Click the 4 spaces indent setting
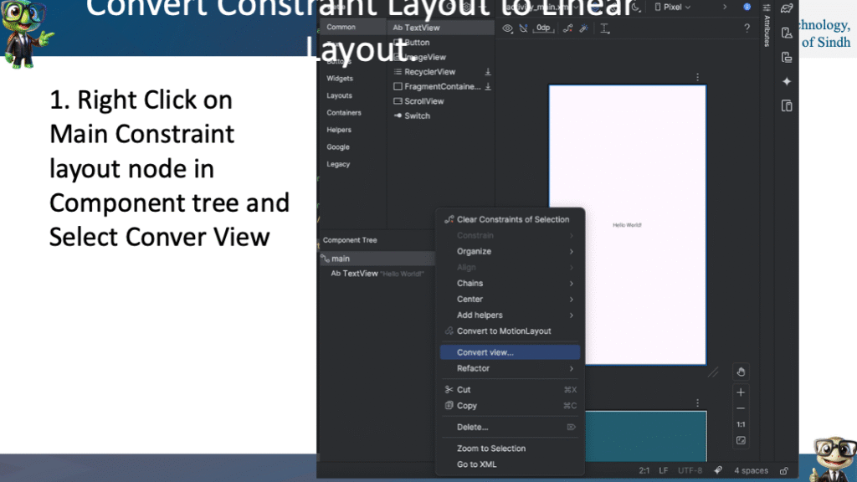The height and width of the screenshot is (482, 857). coord(751,470)
